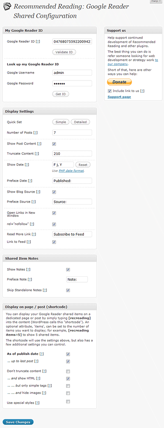Click the Validate ID button
This screenshot has width=164, height=428.
pos(64,52)
